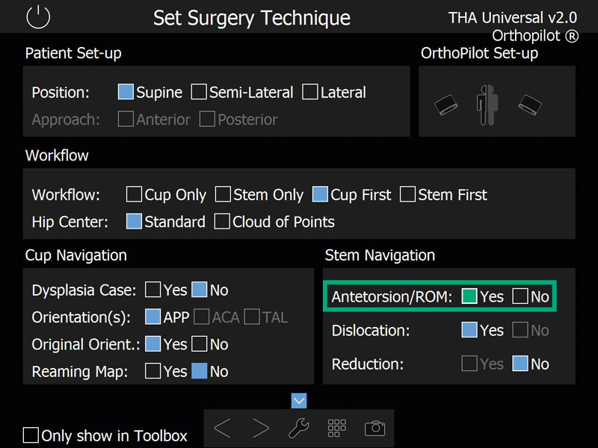
Task: Expand the blue chevron above the toolbar
Action: coord(298,401)
